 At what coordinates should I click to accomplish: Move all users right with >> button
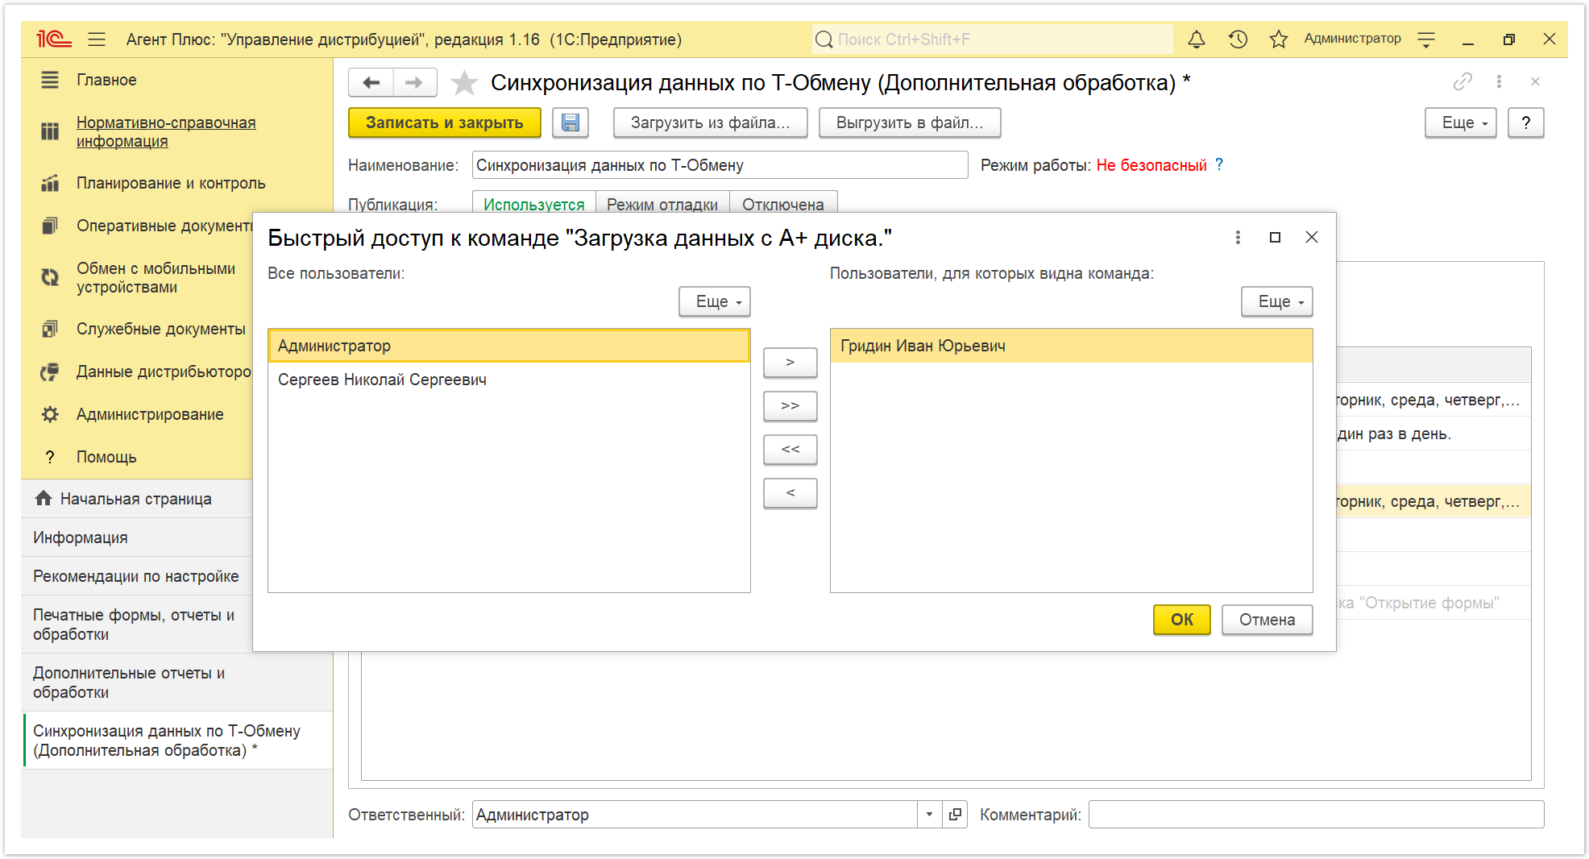790,405
